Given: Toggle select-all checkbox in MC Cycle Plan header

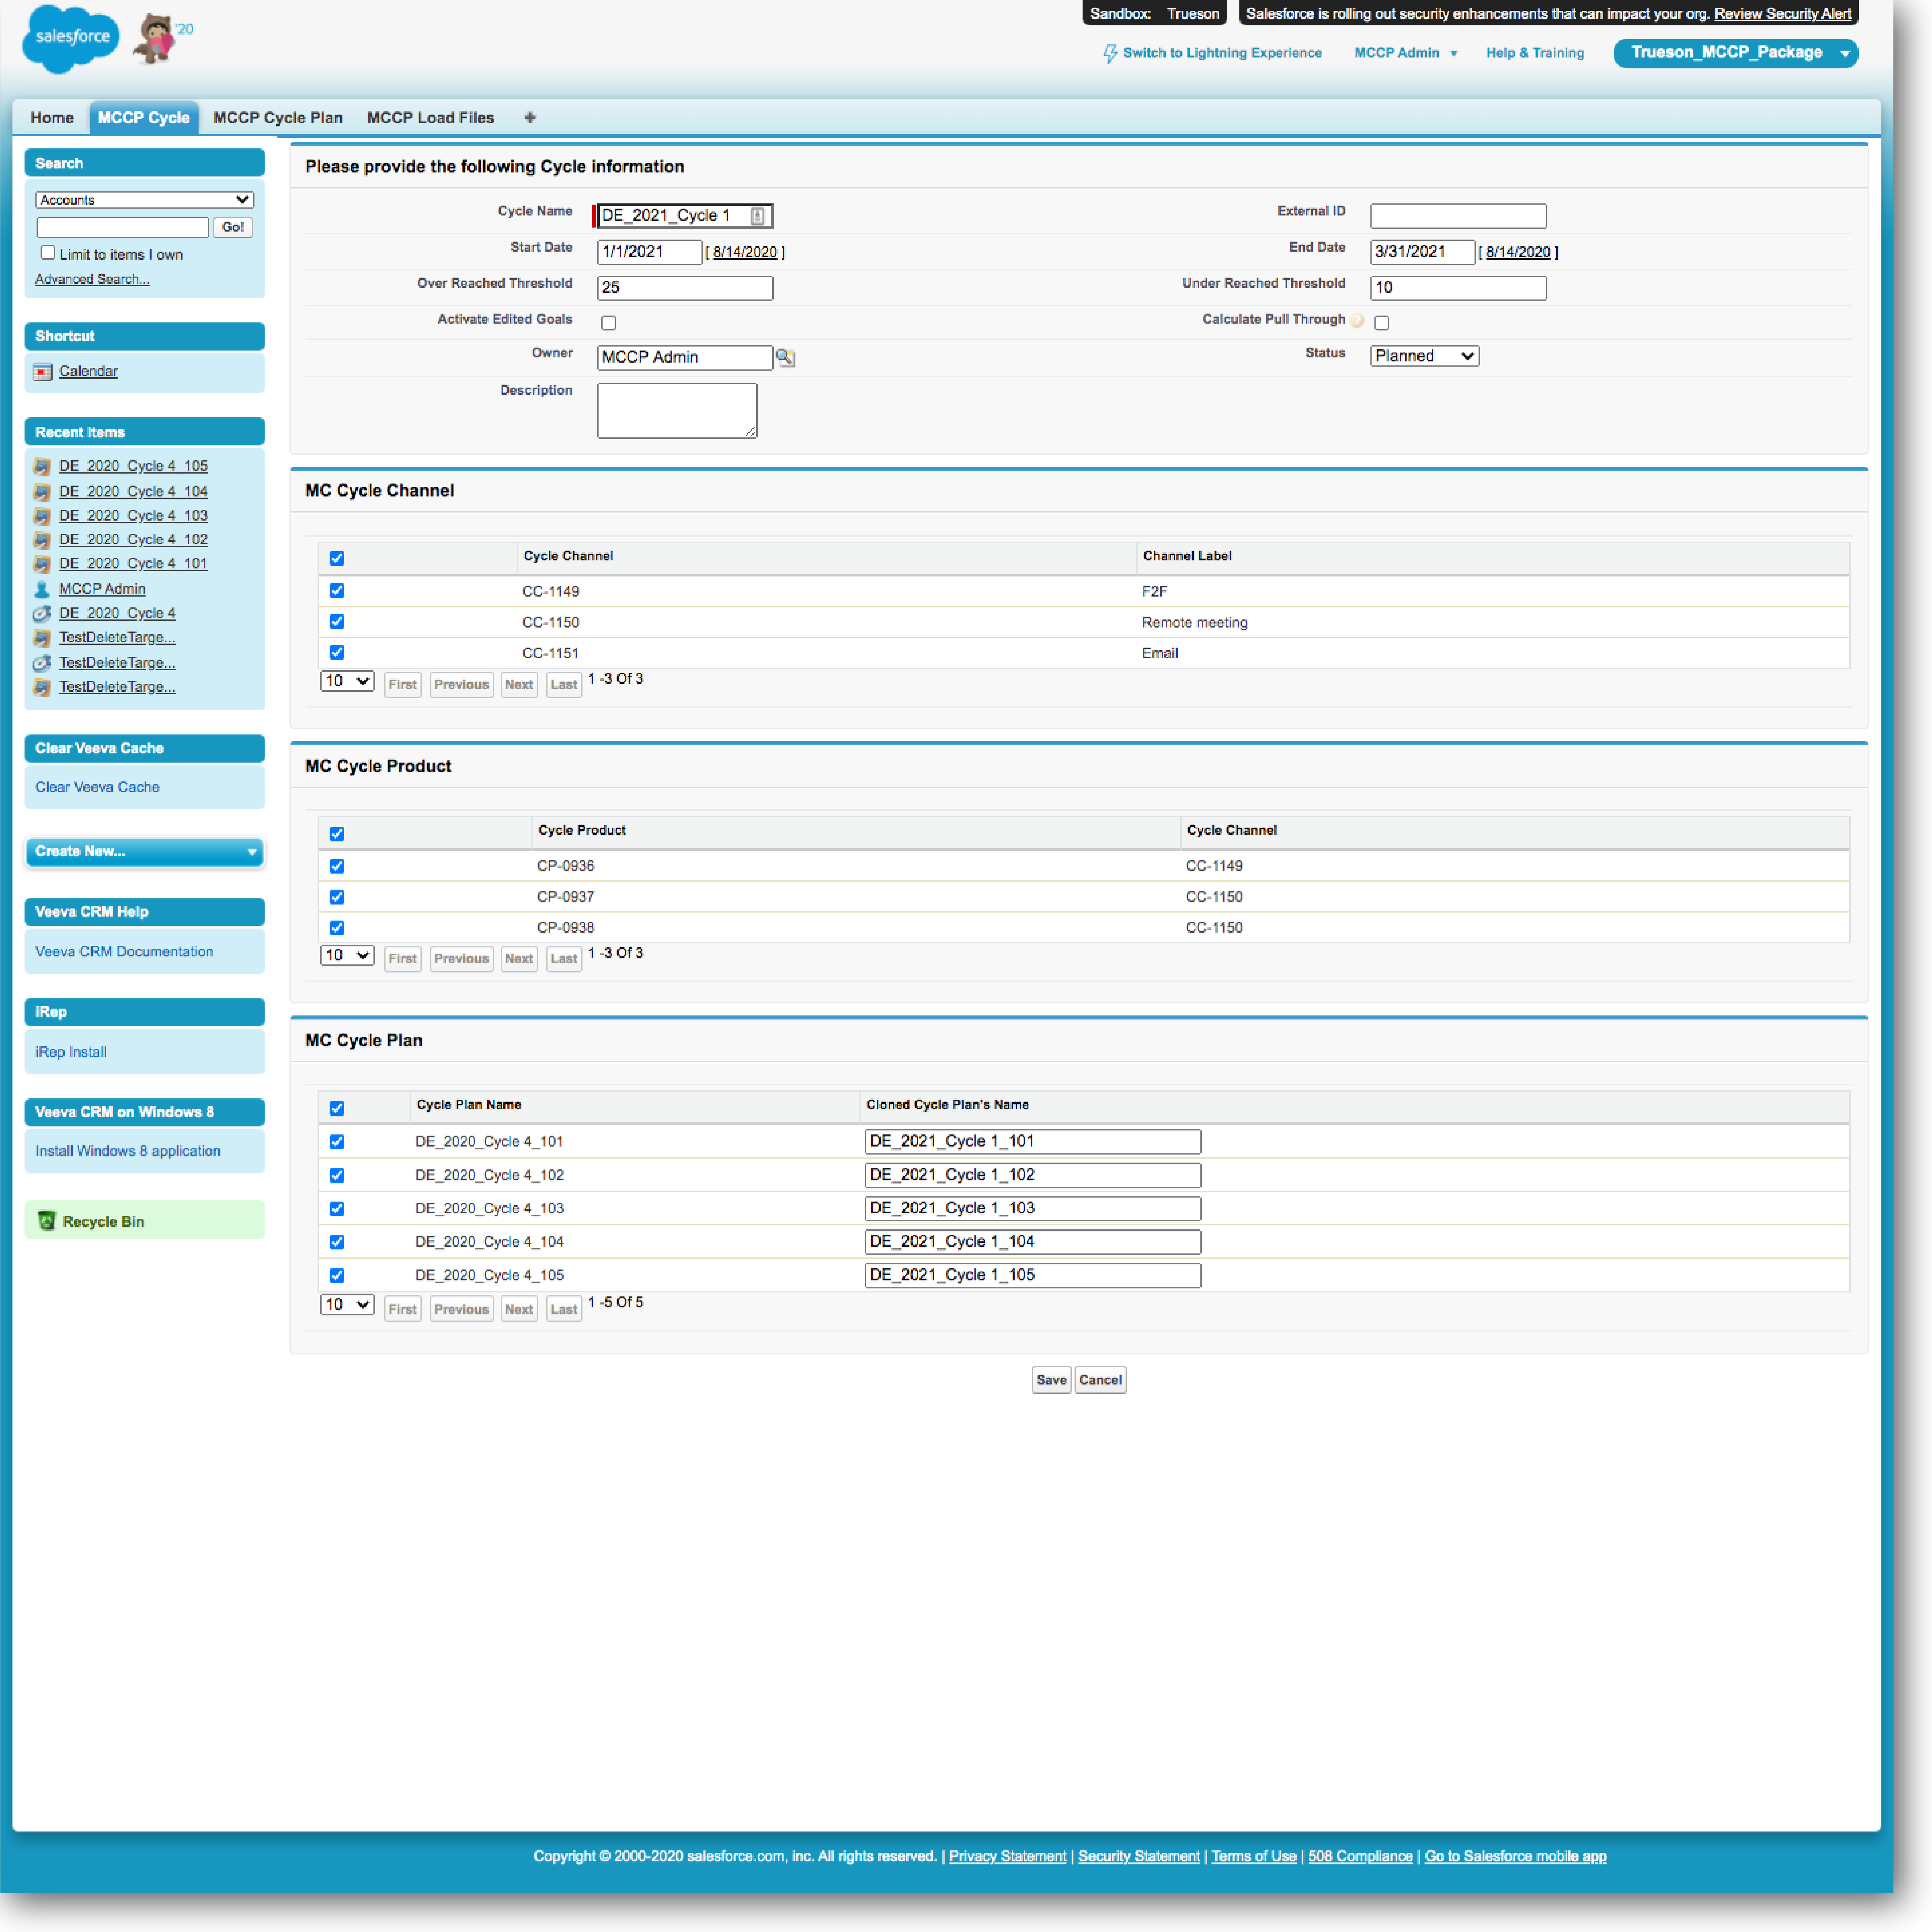Looking at the screenshot, I should coord(337,1108).
